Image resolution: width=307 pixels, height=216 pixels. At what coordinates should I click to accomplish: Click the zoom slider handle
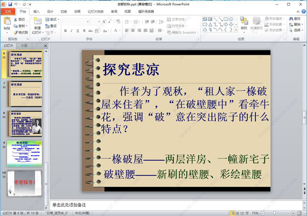click(x=274, y=213)
